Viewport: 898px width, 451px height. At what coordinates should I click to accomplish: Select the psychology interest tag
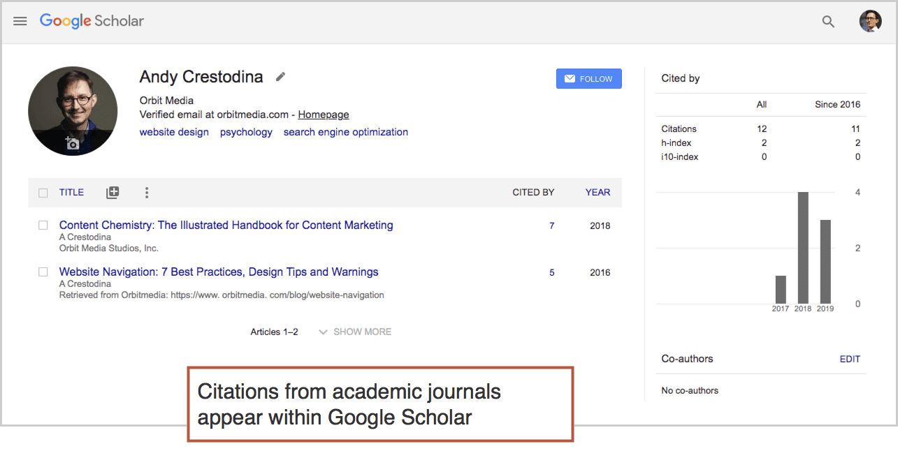[246, 132]
